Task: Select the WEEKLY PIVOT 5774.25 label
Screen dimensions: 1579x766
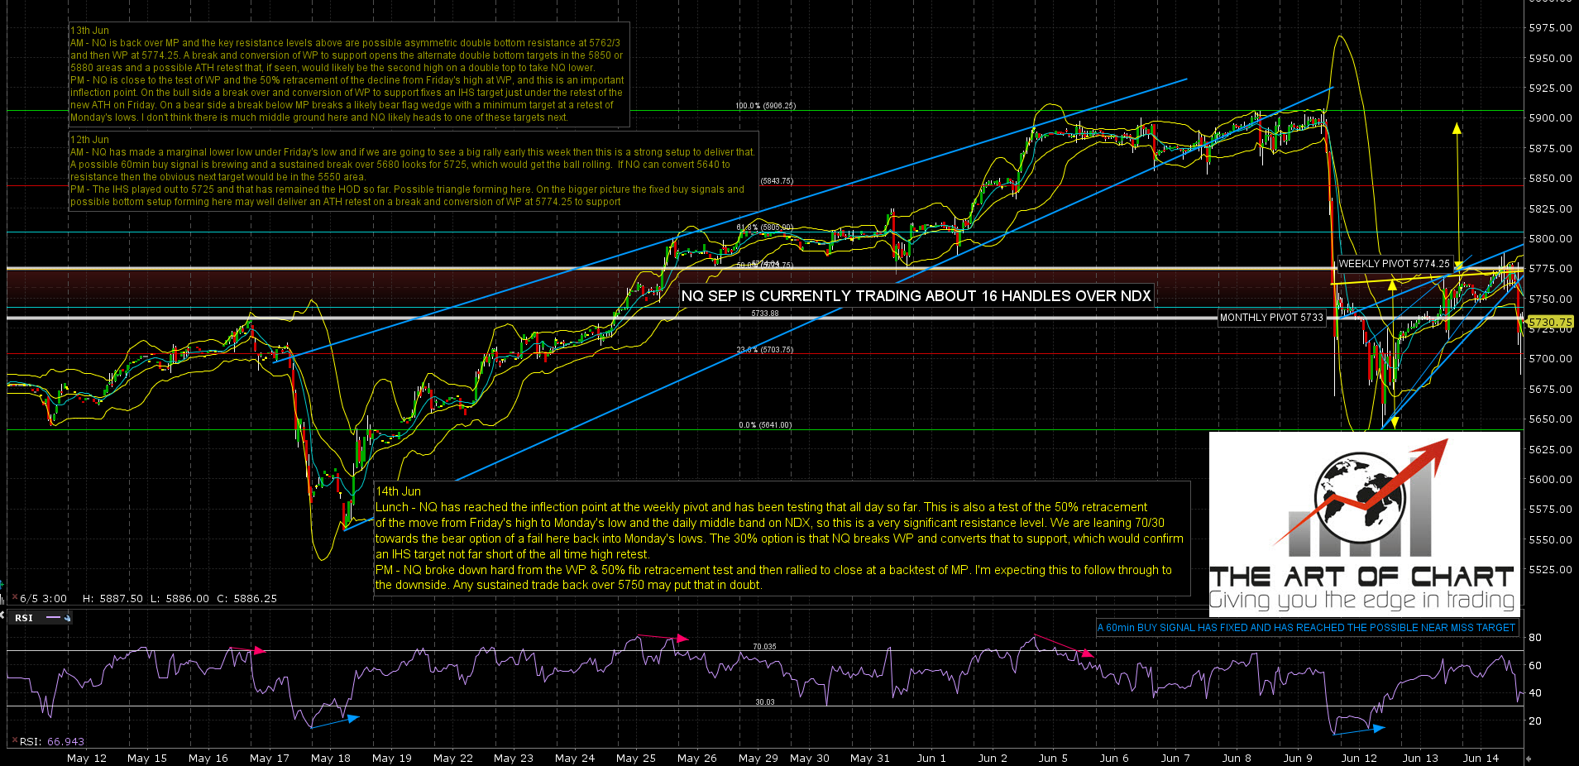Action: 1394,264
